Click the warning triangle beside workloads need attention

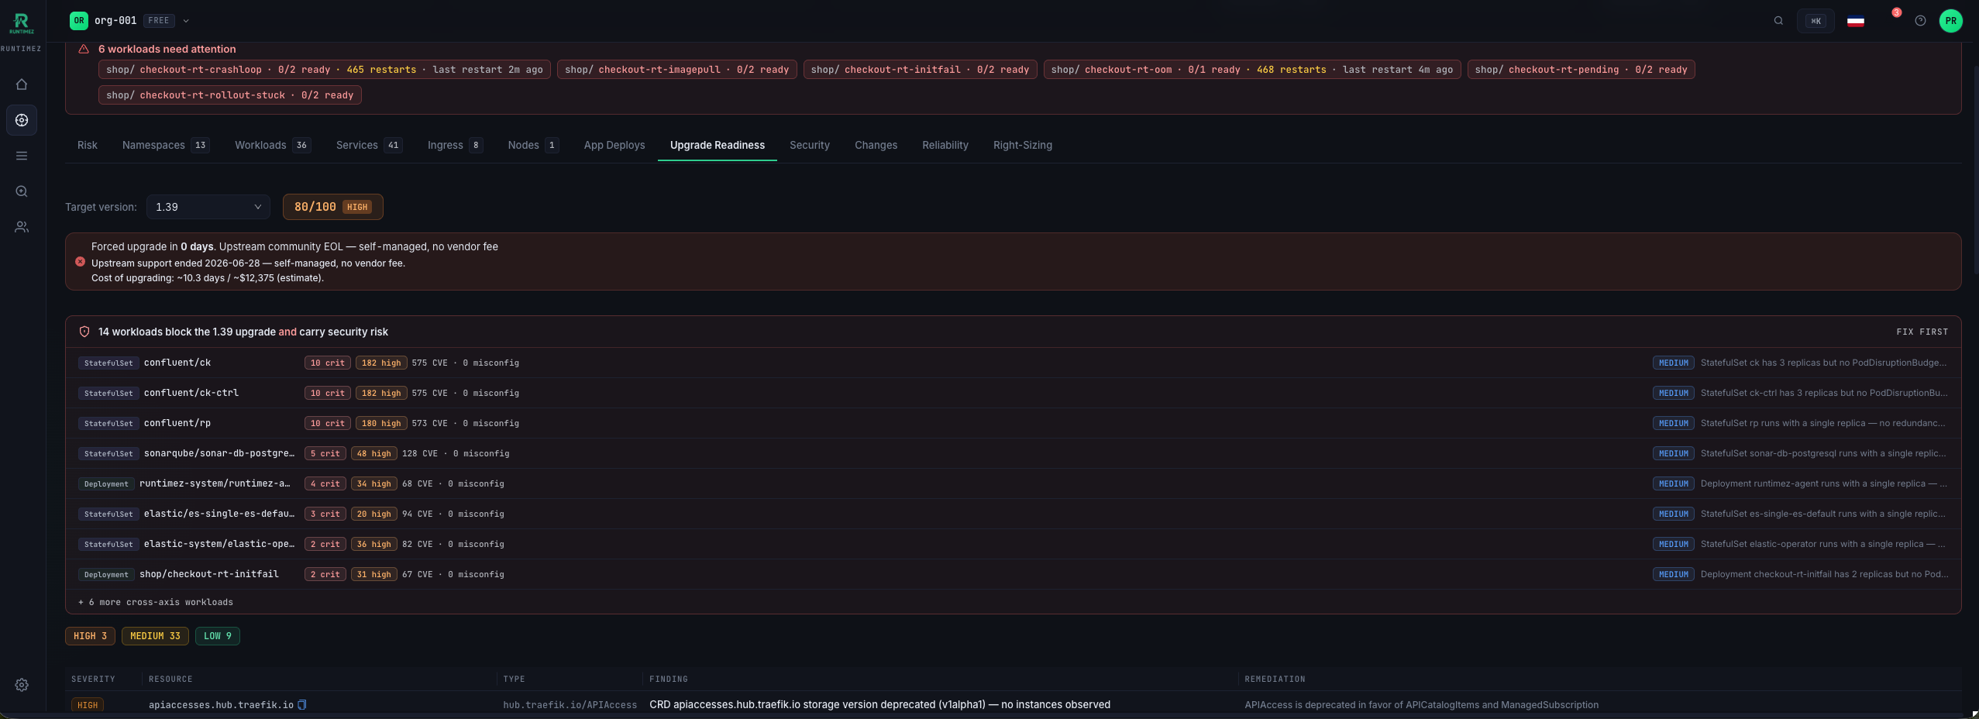click(84, 49)
